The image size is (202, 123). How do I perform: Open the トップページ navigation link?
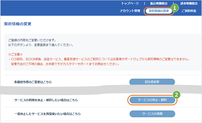130,3
